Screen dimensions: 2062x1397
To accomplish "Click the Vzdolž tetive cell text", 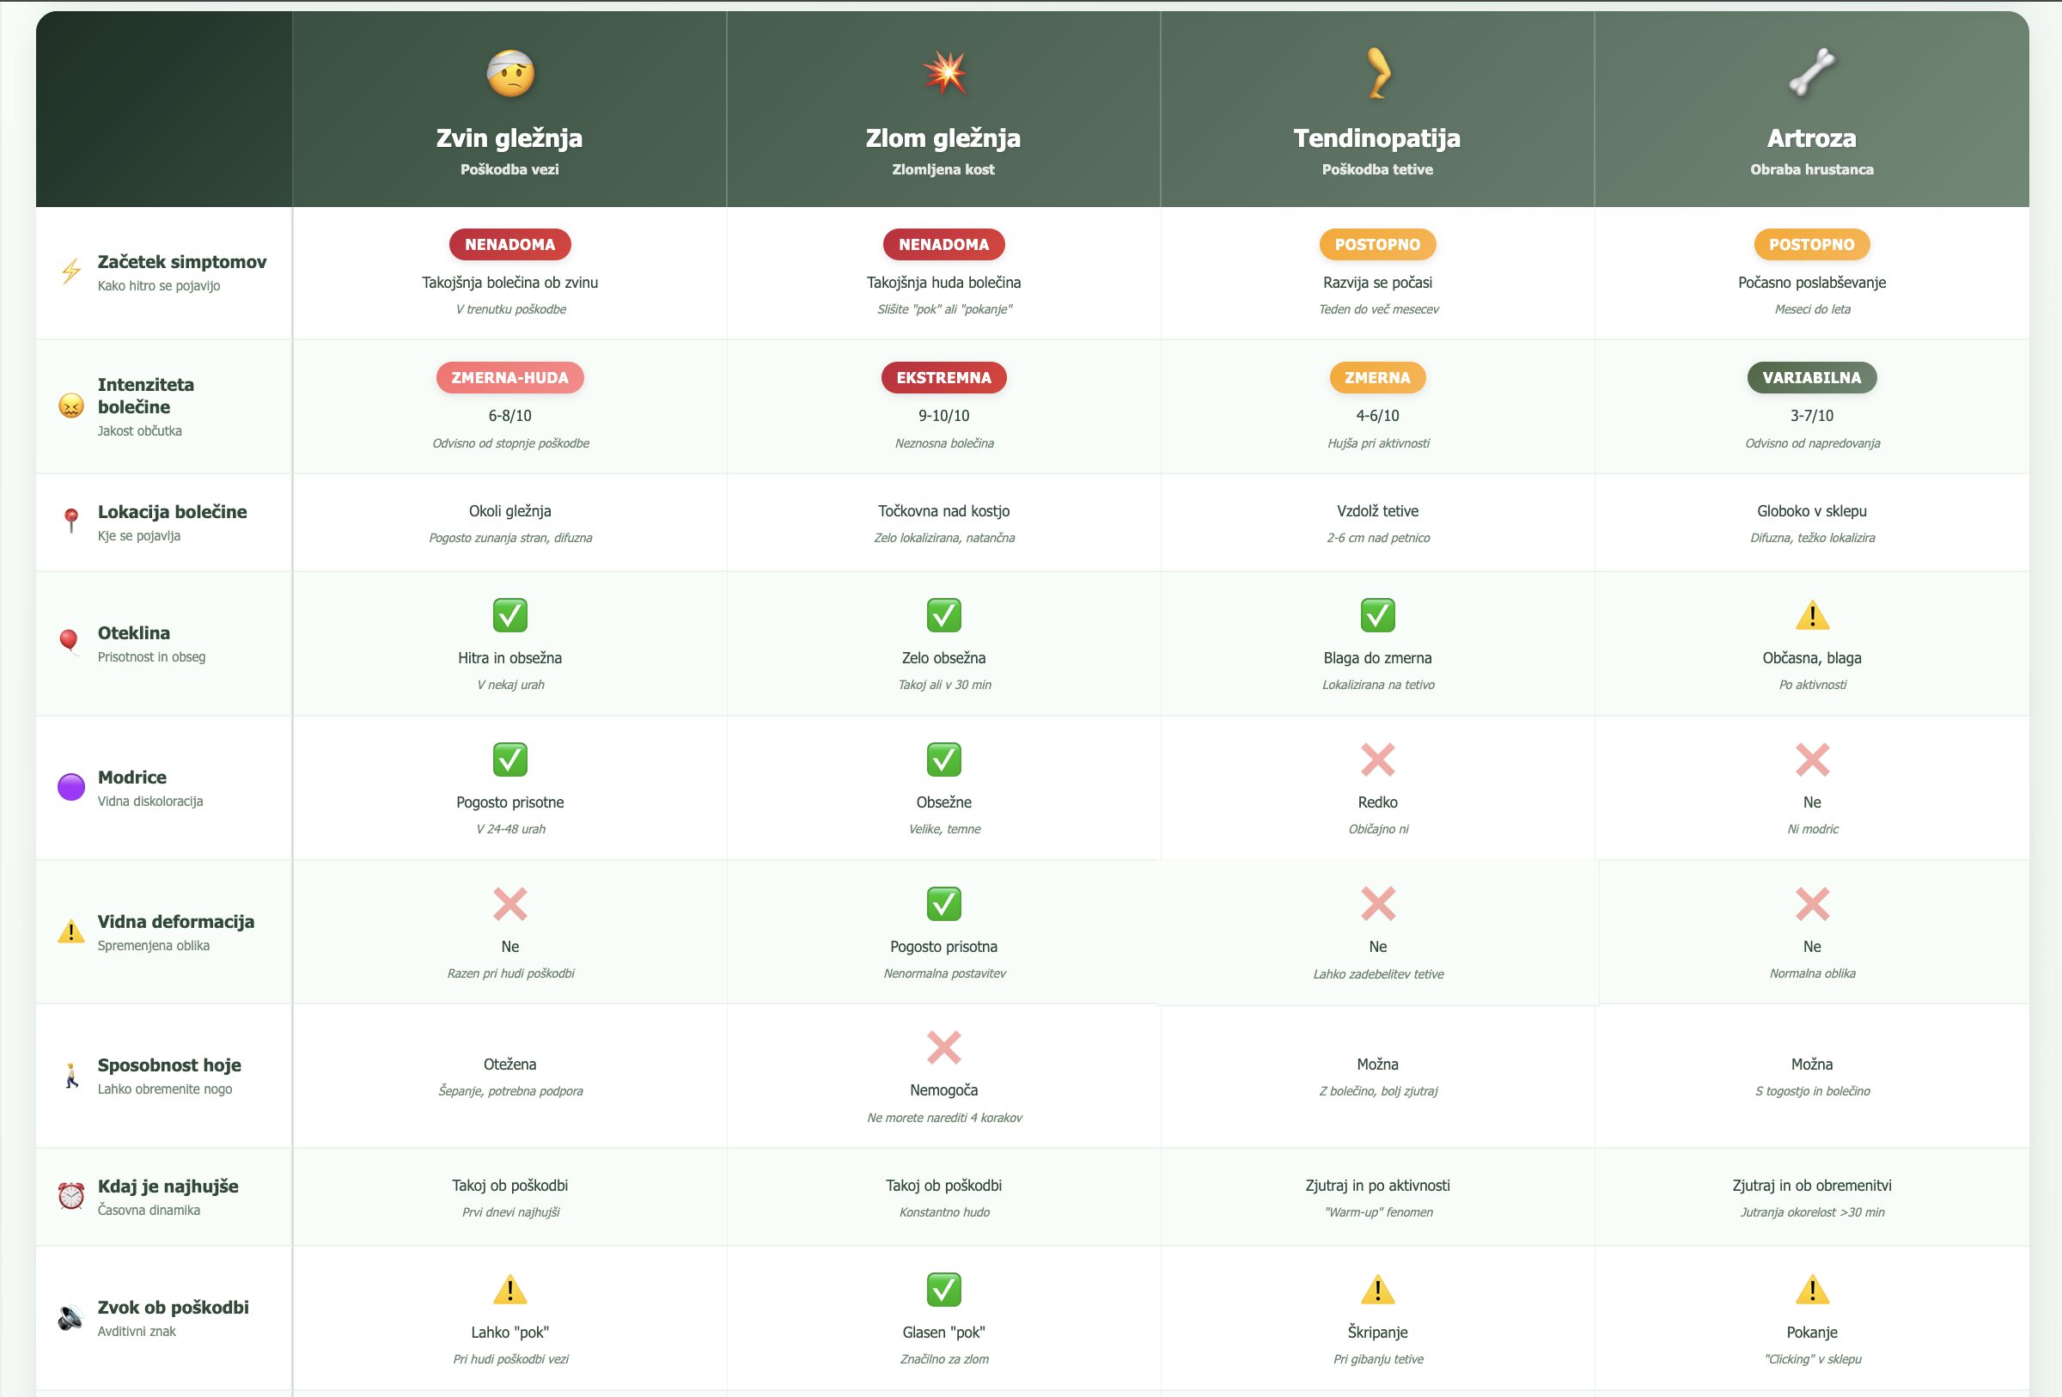I will (1378, 511).
